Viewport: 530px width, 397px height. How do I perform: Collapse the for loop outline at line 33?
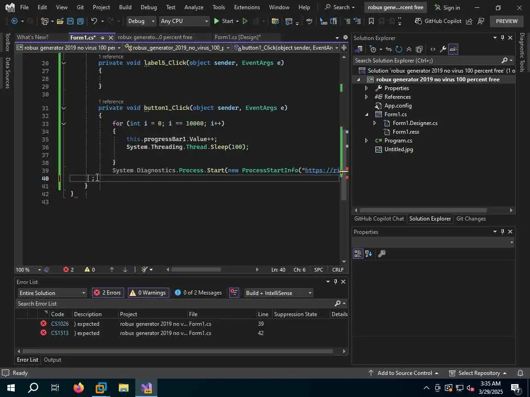click(63, 124)
